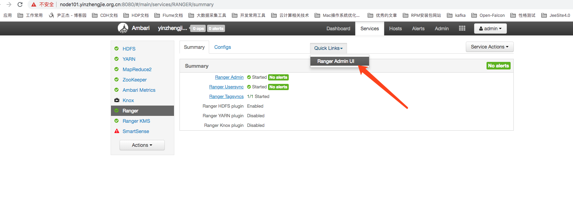Select Ranger service in sidebar

coord(142,111)
